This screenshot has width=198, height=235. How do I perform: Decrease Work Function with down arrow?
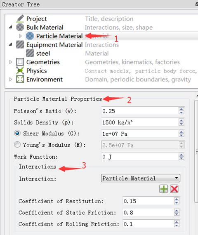tap(181, 158)
